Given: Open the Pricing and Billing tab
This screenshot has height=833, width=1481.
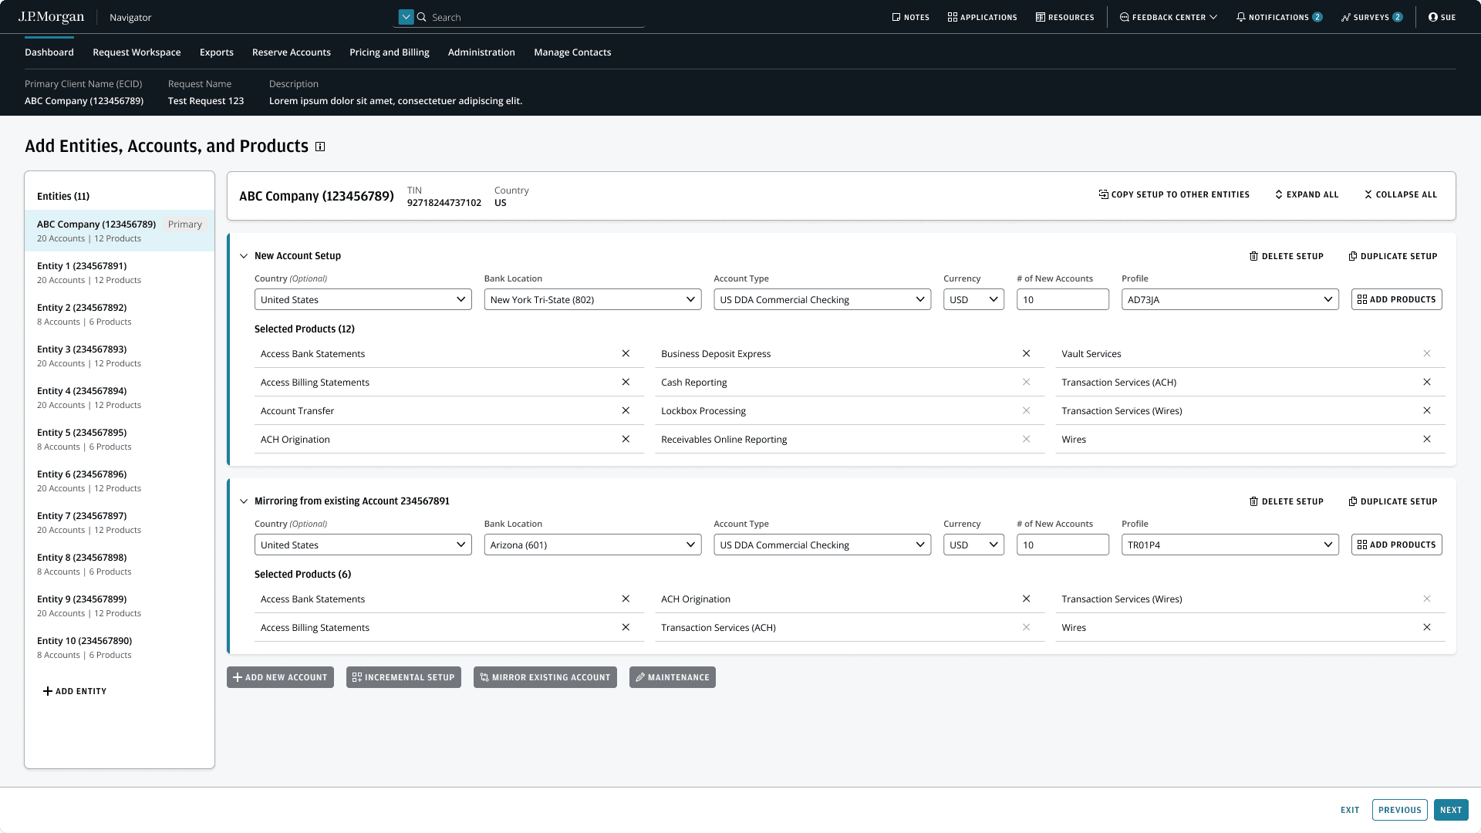Looking at the screenshot, I should (389, 52).
